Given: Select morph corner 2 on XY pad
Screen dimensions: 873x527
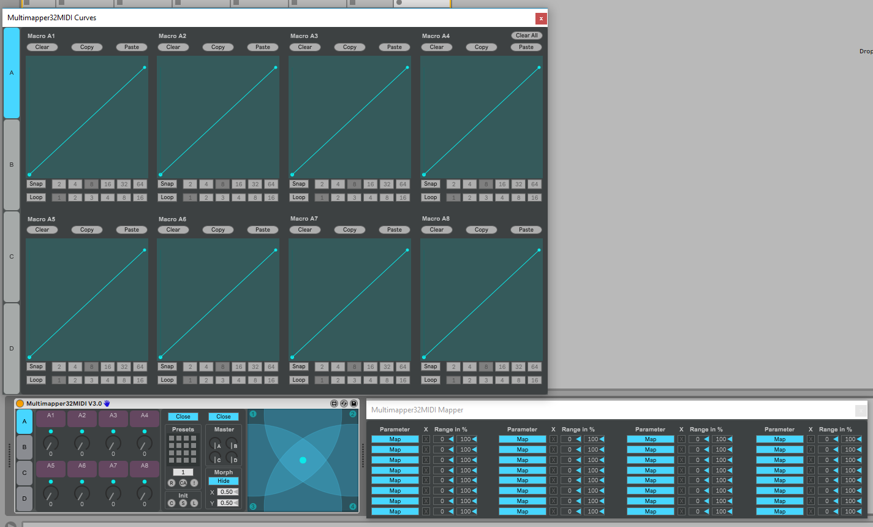Looking at the screenshot, I should (353, 414).
